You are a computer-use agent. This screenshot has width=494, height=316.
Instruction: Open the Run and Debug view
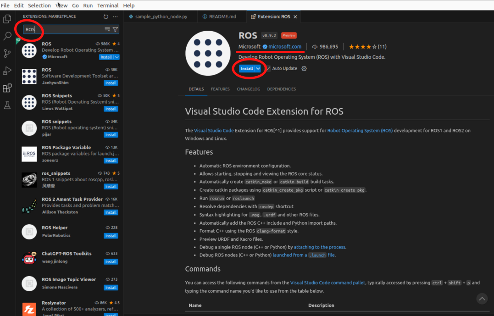tap(7, 71)
